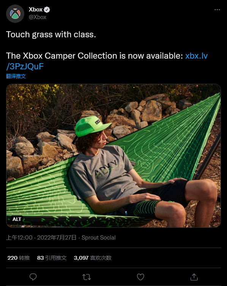Click the reply speech bubble icon
Image resolution: width=227 pixels, height=286 pixels.
point(33,277)
